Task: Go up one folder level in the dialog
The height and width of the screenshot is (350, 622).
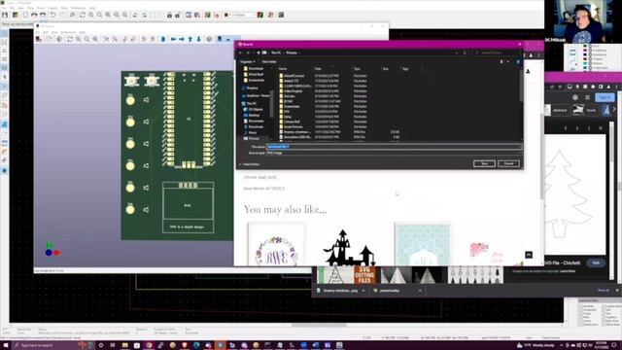Action: (x=259, y=52)
